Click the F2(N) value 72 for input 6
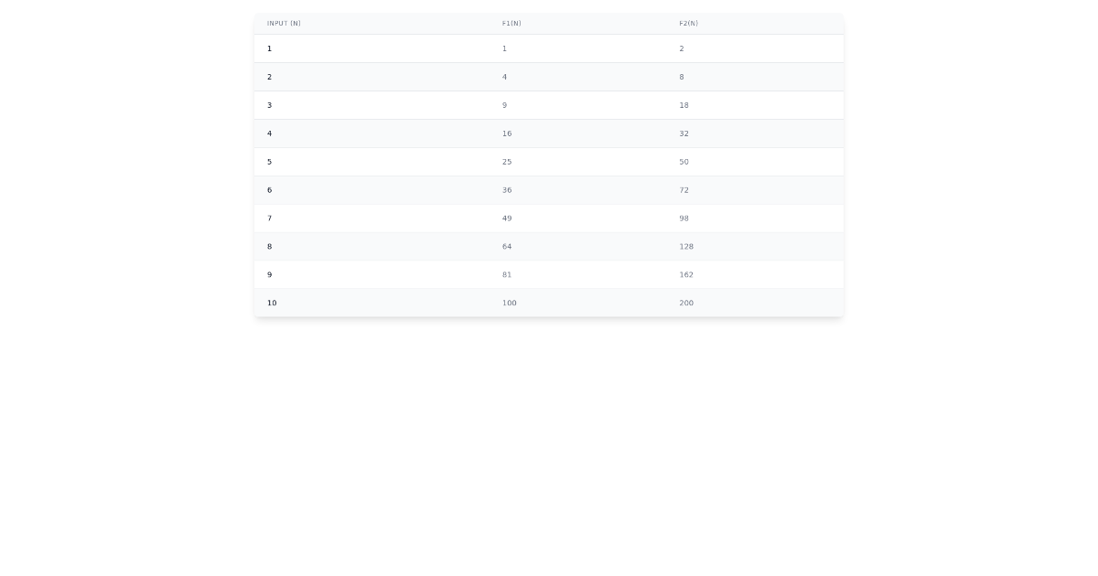The width and height of the screenshot is (1098, 576). 684,190
